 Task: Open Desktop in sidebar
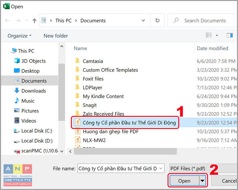pyautogui.click(x=27, y=71)
